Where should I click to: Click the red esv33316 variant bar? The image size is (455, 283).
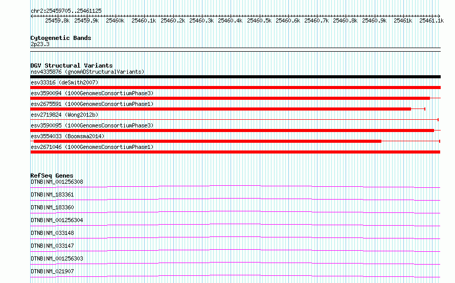[x=235, y=88]
